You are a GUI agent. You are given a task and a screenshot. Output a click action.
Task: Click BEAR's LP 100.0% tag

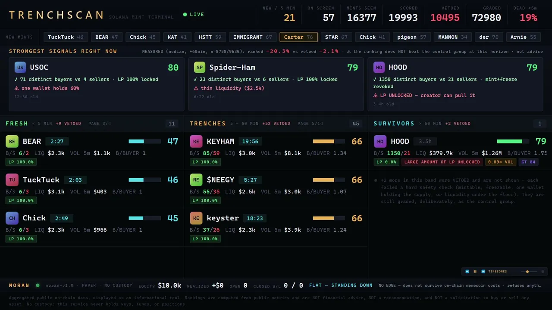[21, 162]
